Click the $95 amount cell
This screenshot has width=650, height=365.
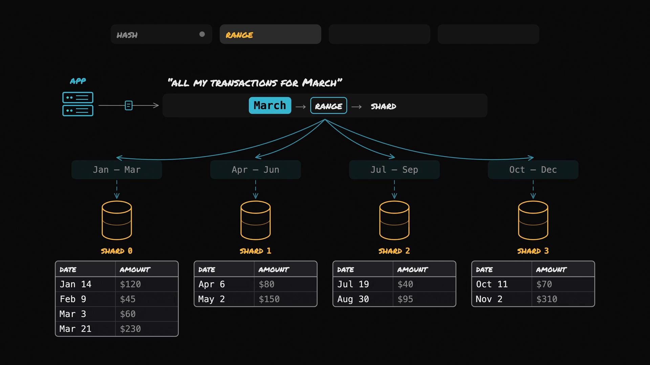[424, 299]
